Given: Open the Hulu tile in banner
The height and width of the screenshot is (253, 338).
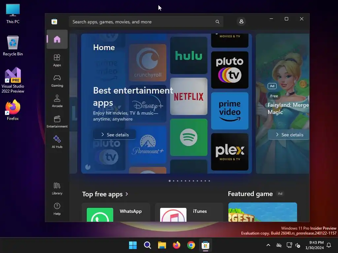Looking at the screenshot, I should tap(188, 55).
